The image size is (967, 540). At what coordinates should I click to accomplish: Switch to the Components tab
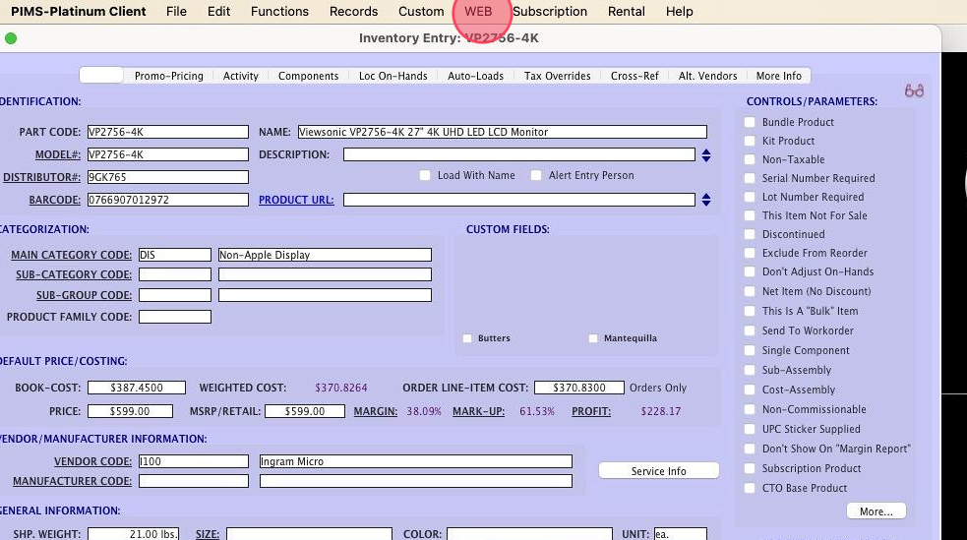(308, 76)
